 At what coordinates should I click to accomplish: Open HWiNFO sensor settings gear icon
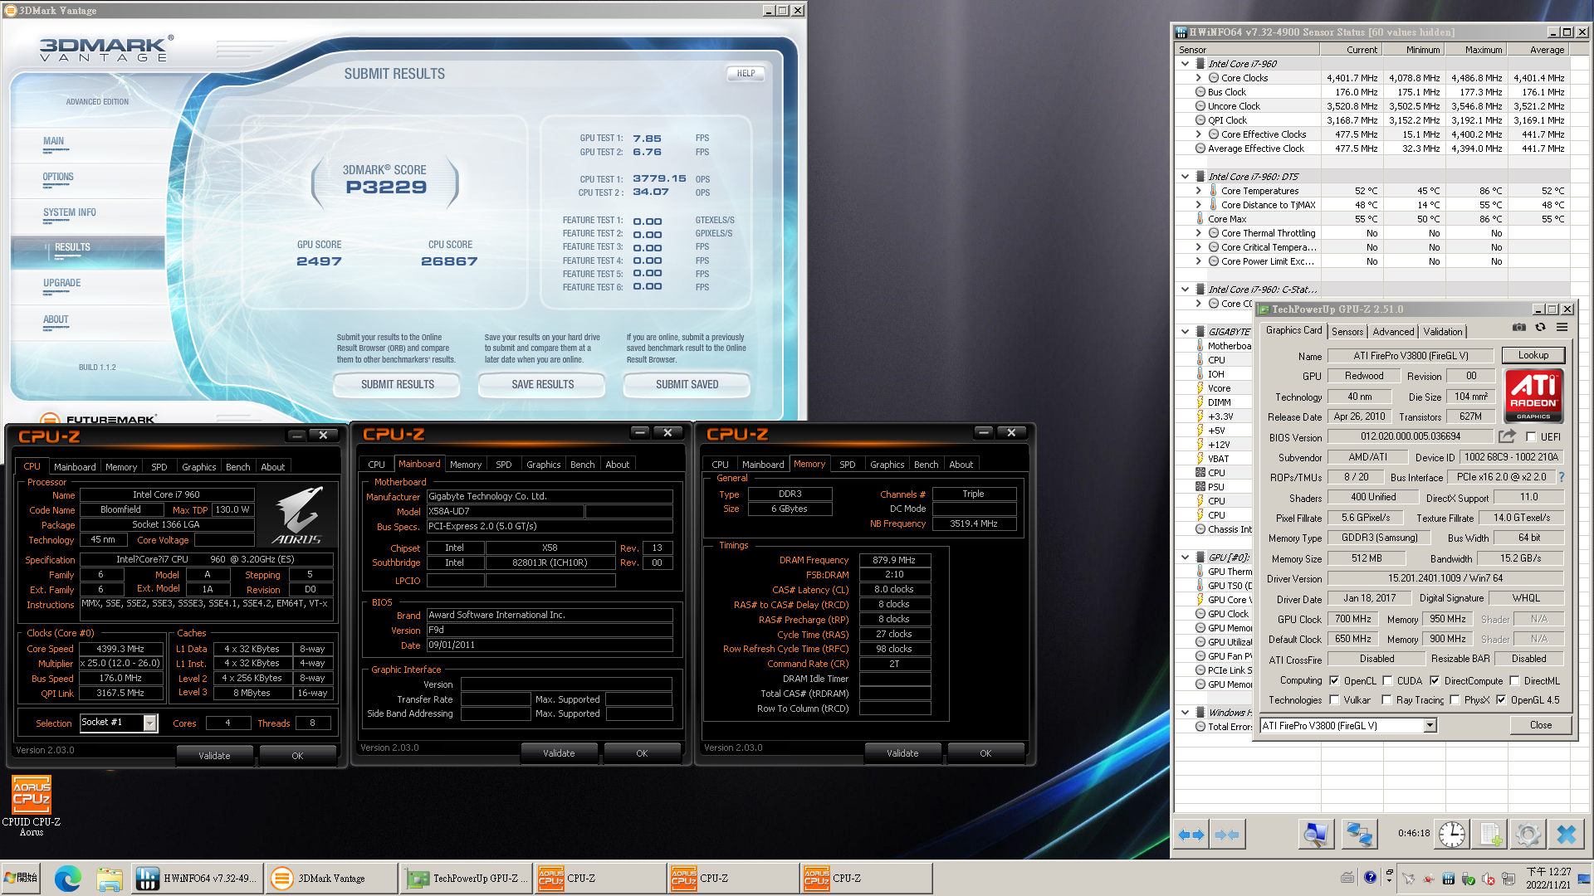[x=1528, y=835]
